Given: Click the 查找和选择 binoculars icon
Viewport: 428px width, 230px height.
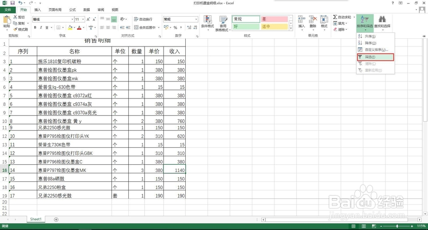Looking at the screenshot, I should coord(382,19).
